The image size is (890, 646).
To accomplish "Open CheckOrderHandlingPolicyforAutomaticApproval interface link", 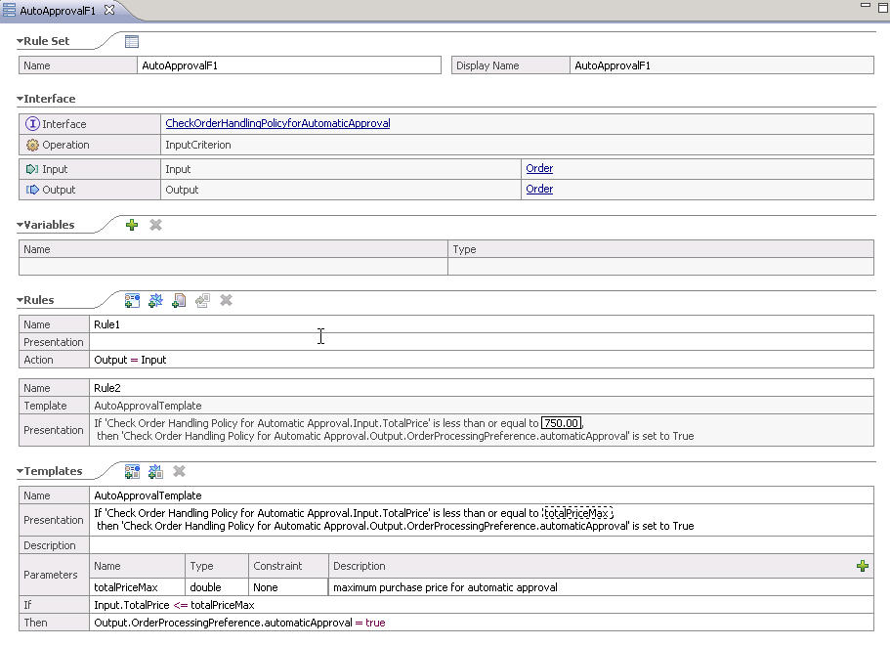I will pyautogui.click(x=277, y=124).
